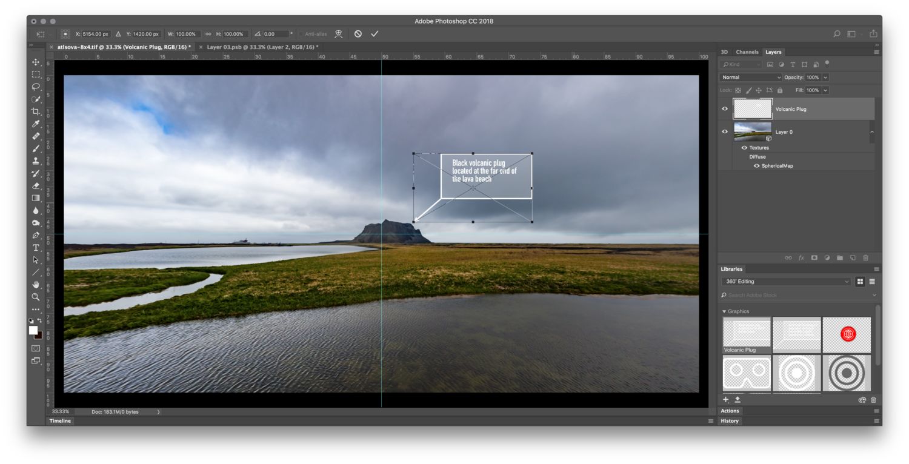Open the status bar Doc info arrow
Viewport: 909px width, 464px height.
[x=159, y=412]
